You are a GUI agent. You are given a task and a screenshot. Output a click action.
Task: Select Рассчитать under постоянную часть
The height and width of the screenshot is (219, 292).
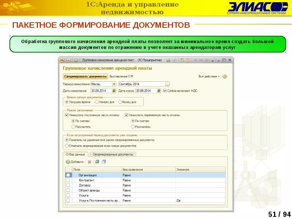click(x=73, y=127)
